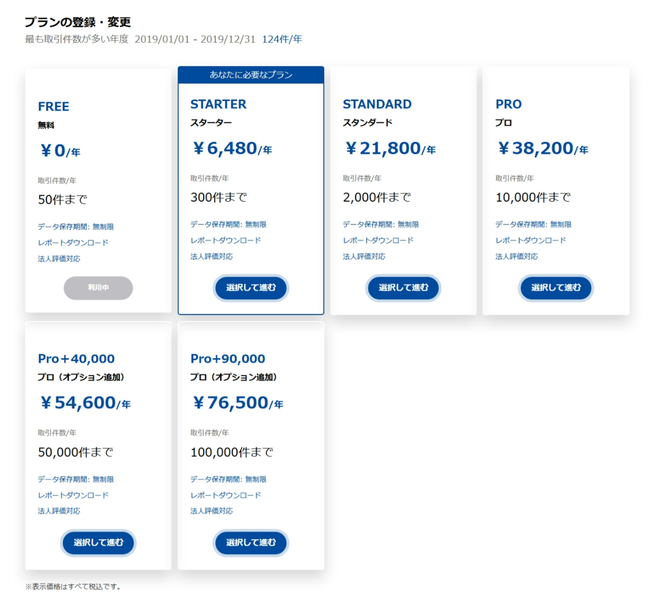
Task: Click the grey 利用中 button on FREE plan
Action: [x=98, y=288]
